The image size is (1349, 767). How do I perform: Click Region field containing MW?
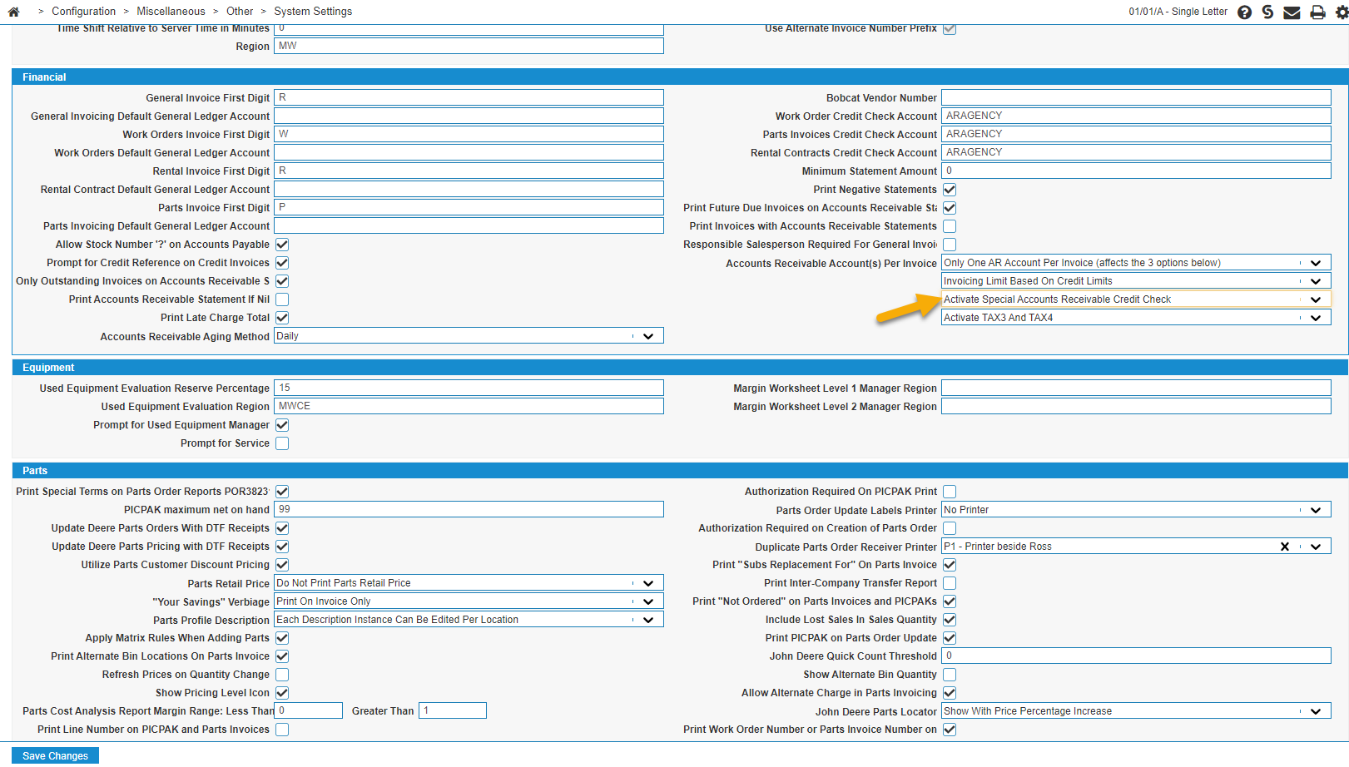(469, 46)
